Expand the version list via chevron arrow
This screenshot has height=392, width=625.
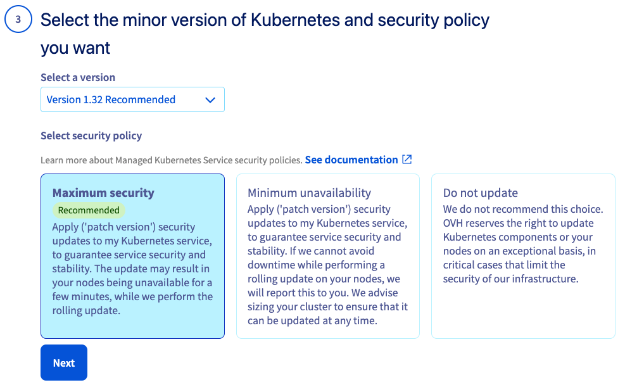click(210, 99)
